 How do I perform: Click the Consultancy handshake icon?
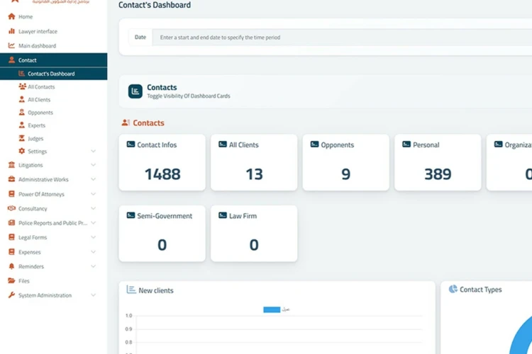point(11,208)
